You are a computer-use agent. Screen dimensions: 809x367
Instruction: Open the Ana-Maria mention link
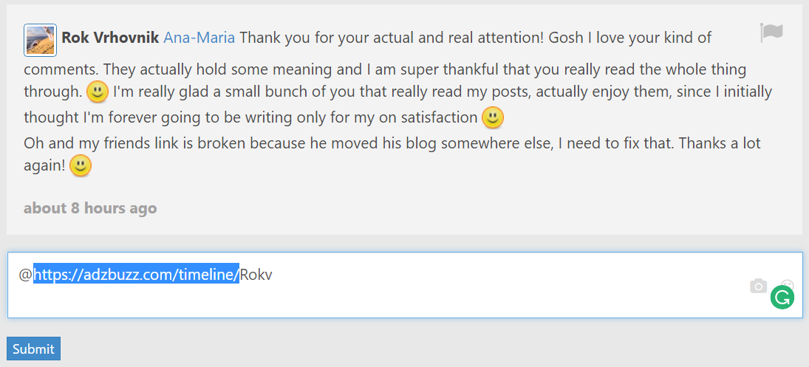point(199,38)
